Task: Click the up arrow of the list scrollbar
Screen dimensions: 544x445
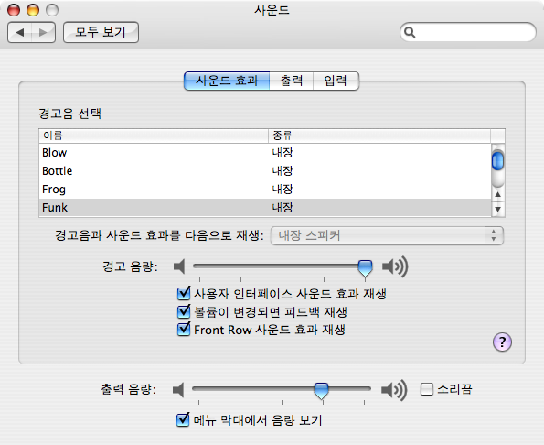Action: coord(498,194)
